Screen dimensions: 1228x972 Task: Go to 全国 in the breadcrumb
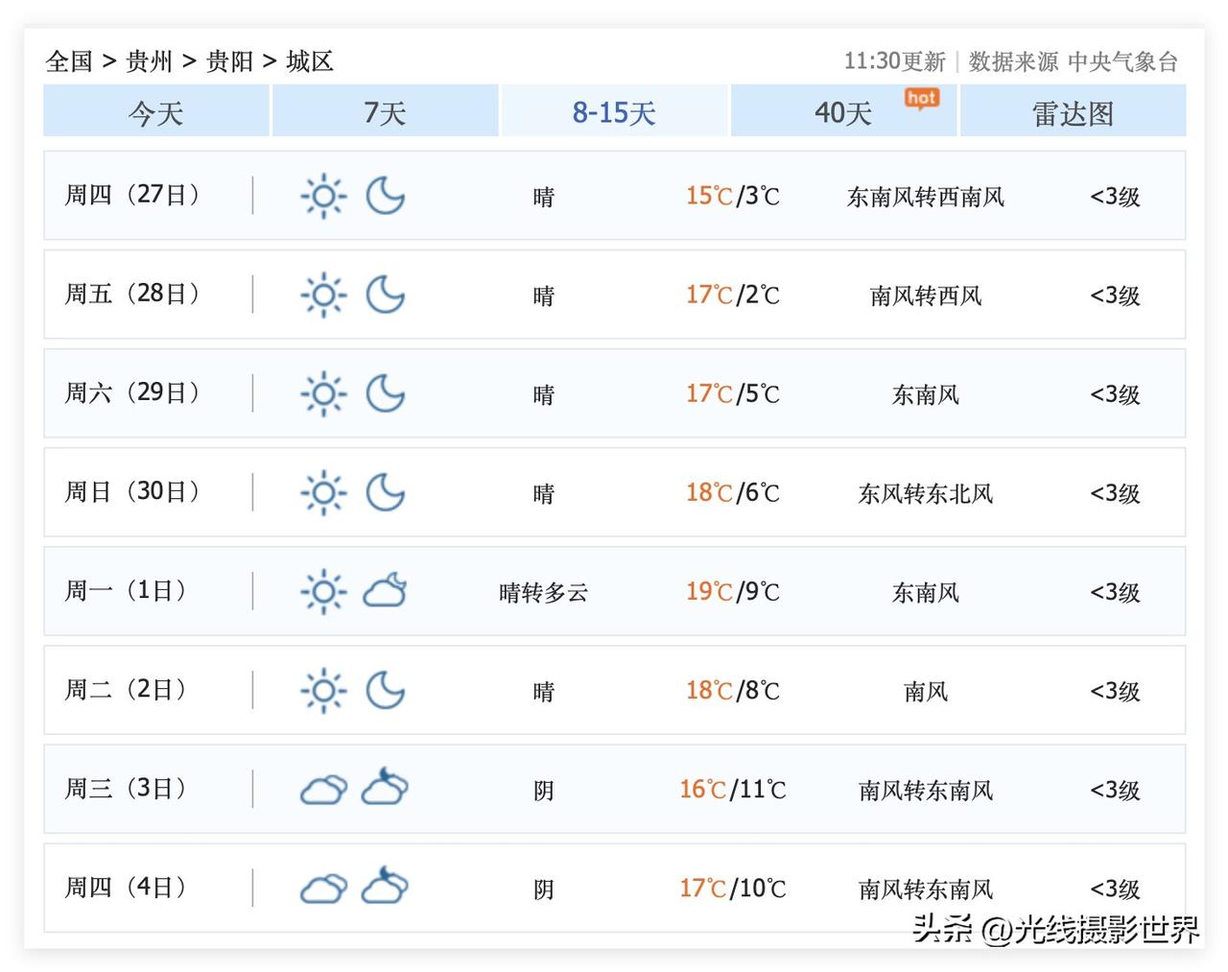pos(69,61)
